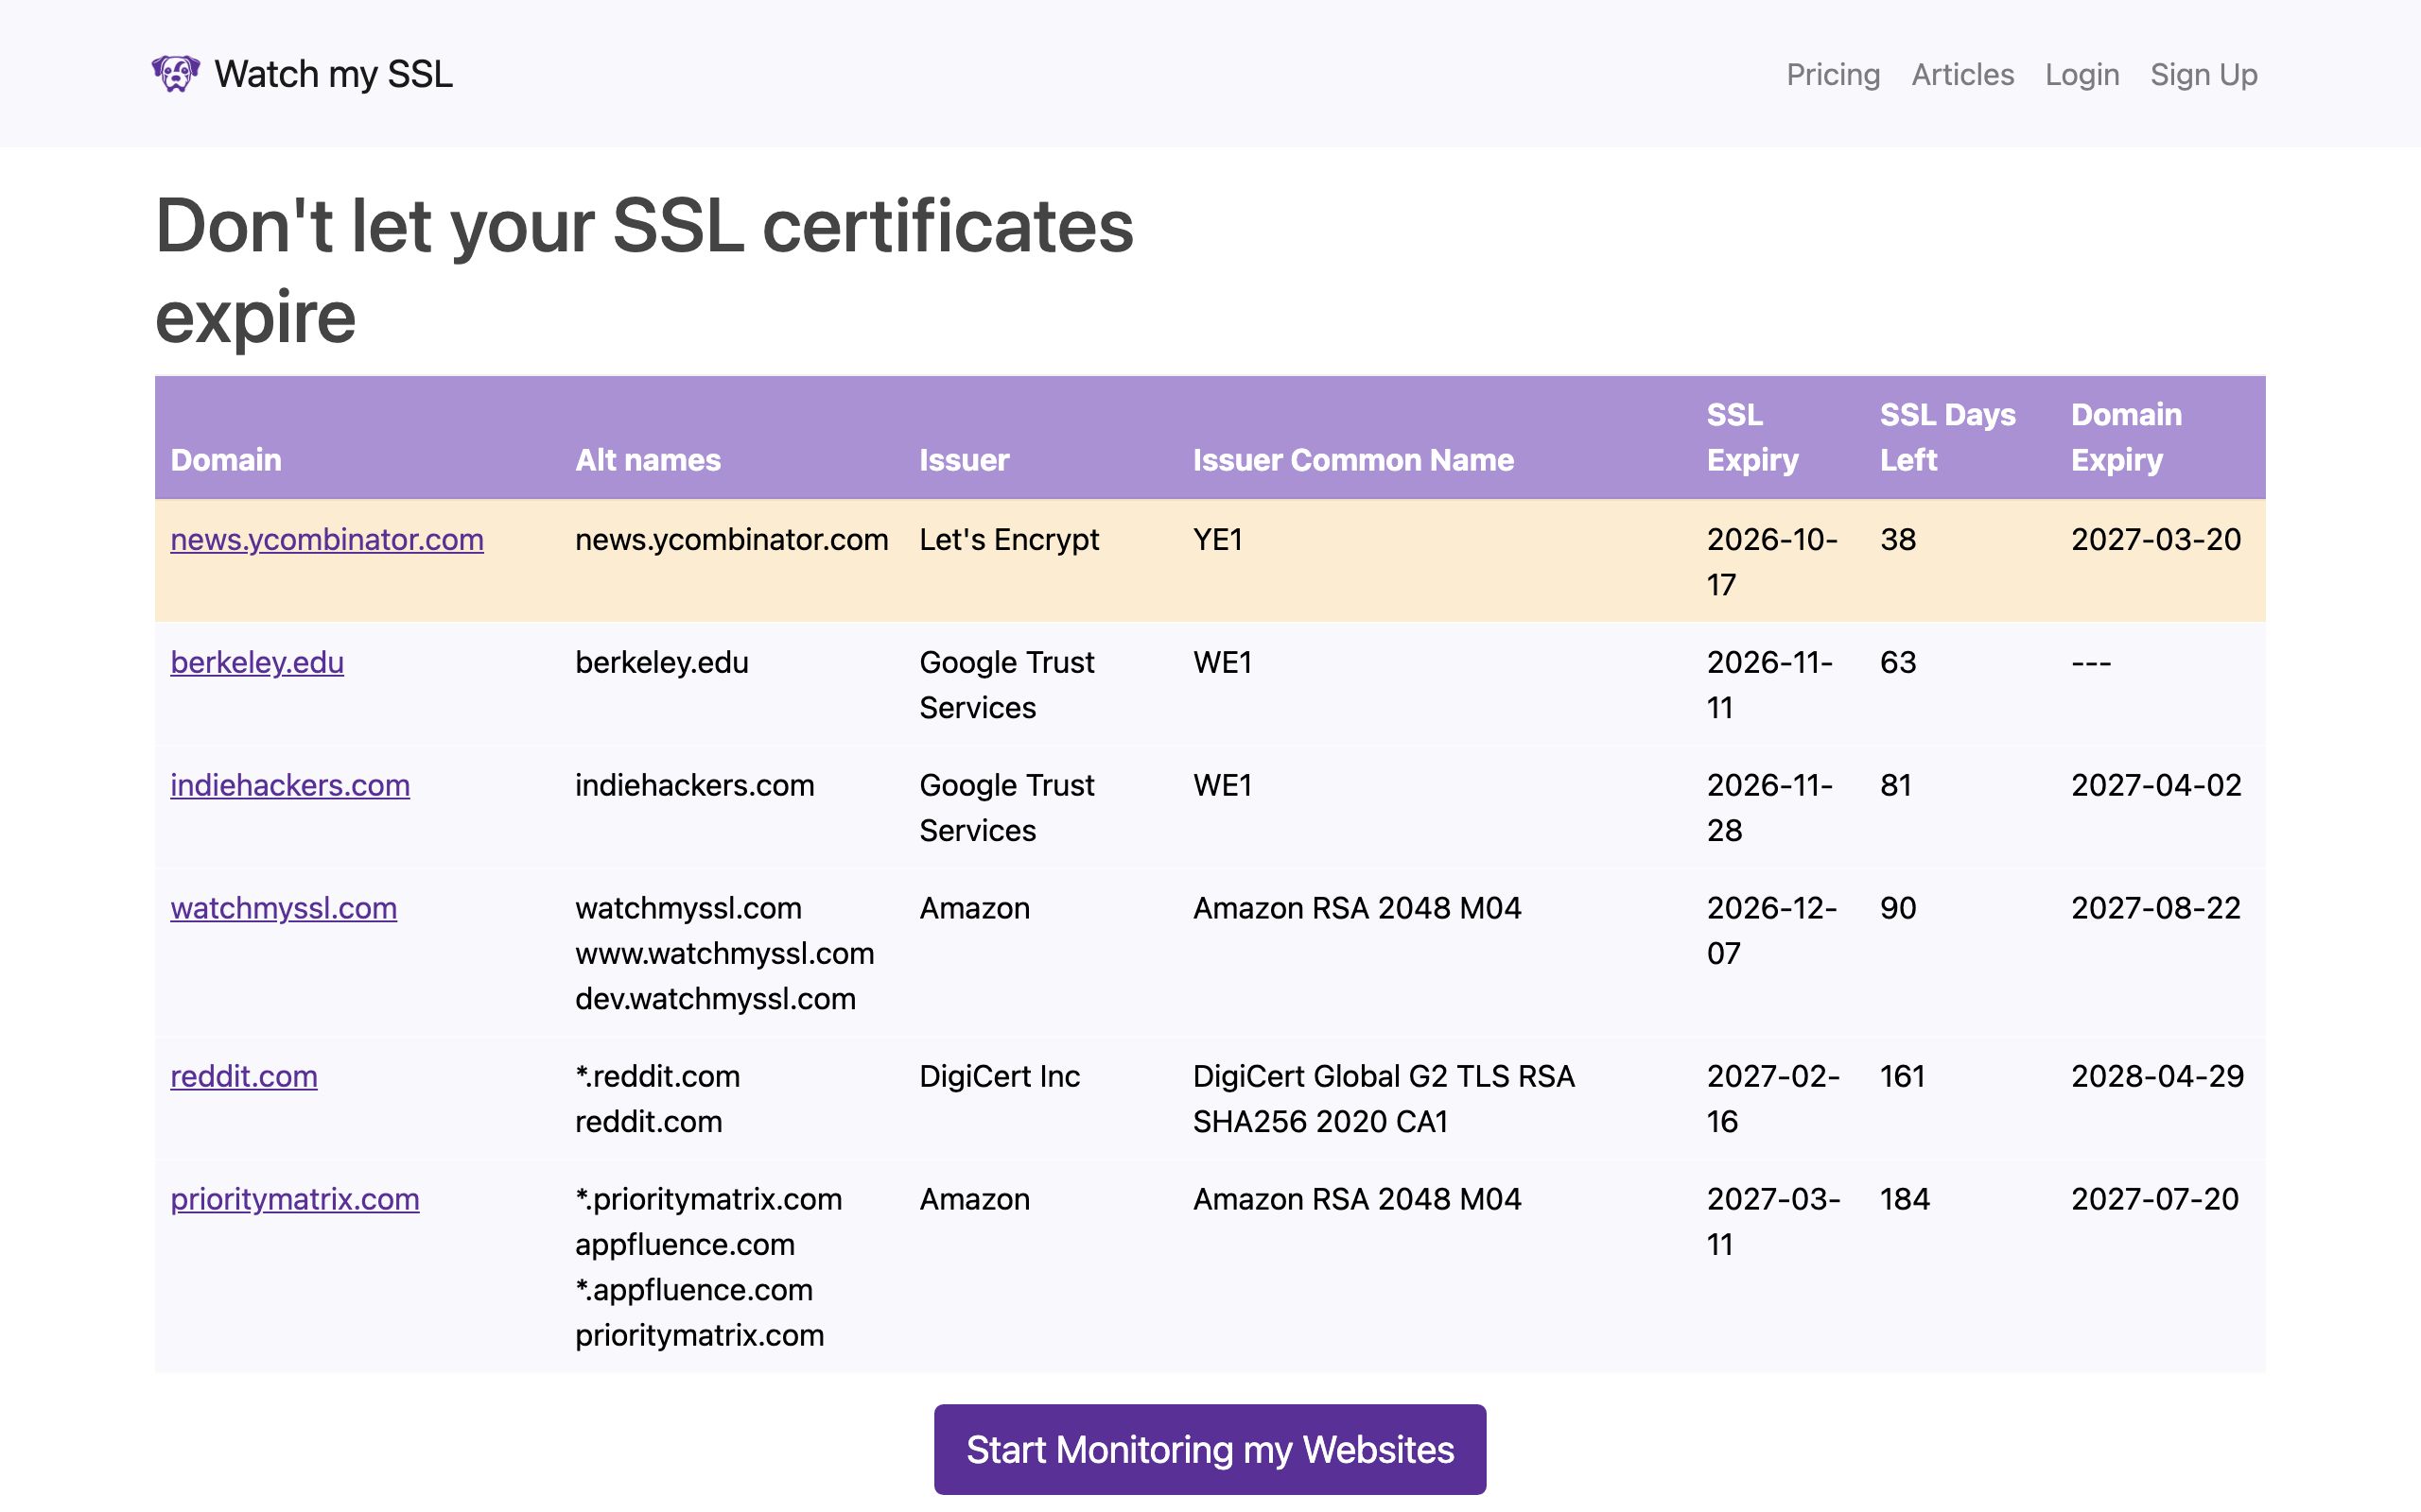Click the Issuer column header
The image size is (2421, 1512).
pos(965,460)
